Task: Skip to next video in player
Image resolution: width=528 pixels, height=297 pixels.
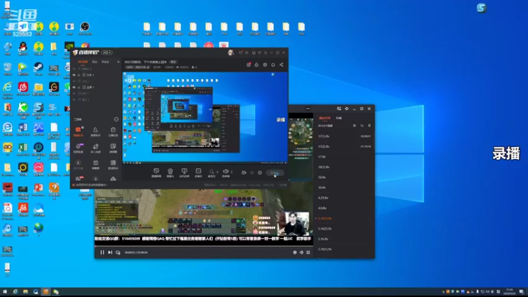Action: coord(110,252)
